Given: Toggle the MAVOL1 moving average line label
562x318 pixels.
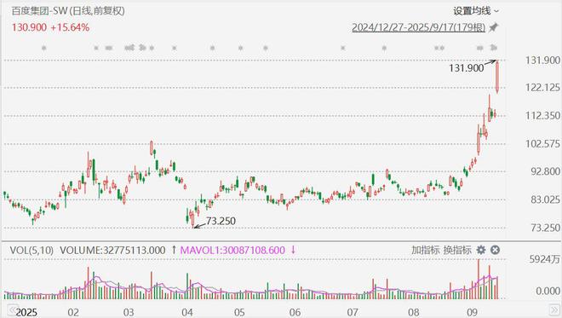Looking at the screenshot, I should [232, 250].
